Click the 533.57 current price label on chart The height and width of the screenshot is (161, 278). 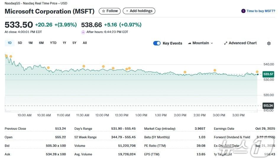point(268,74)
